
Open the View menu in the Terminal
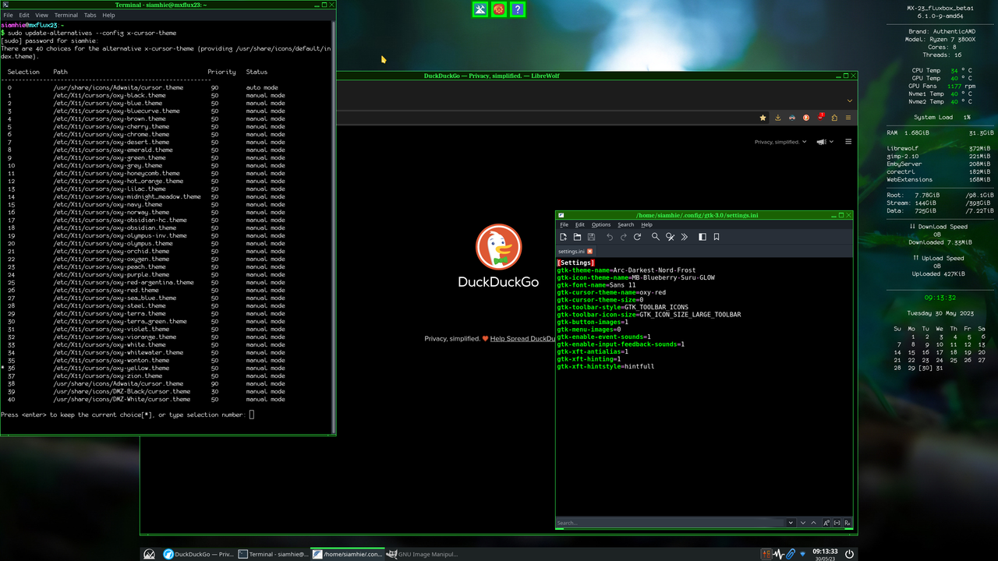pos(41,15)
